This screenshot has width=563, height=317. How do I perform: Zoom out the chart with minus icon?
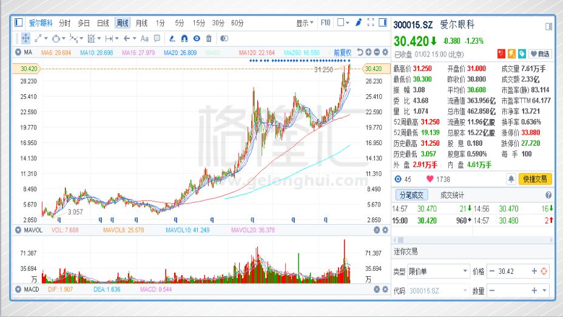tap(377, 52)
